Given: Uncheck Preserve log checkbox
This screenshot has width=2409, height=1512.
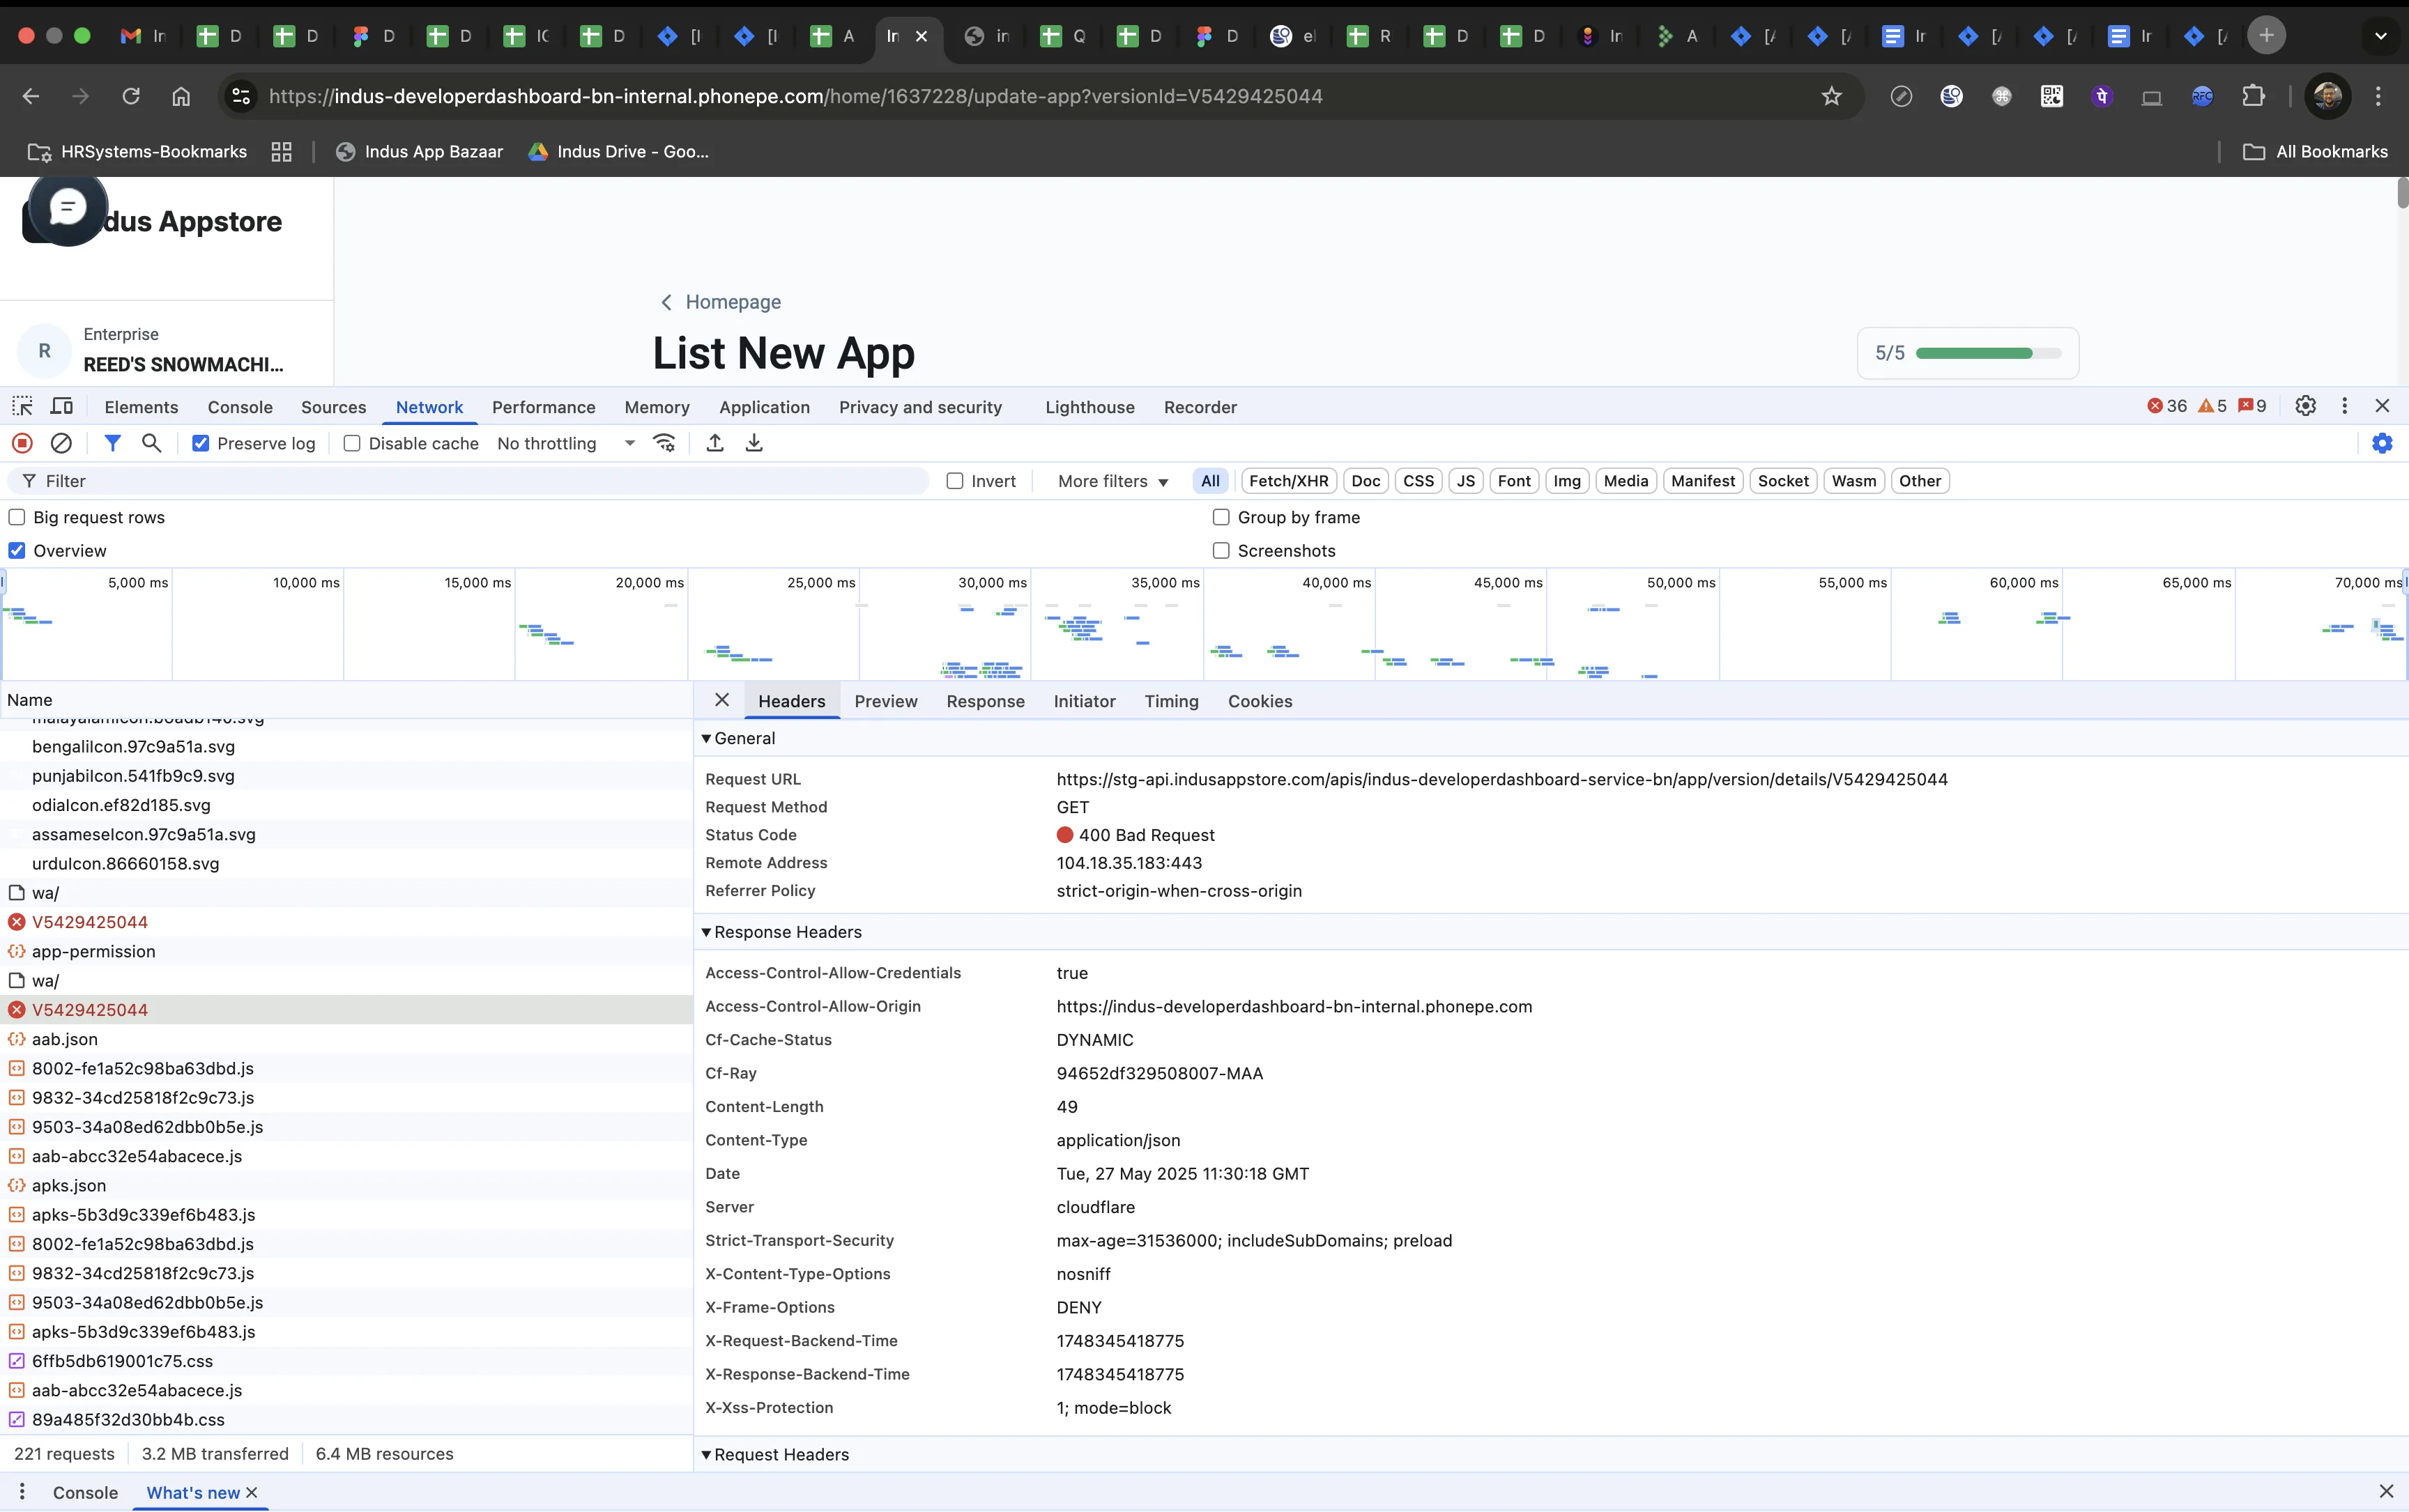Looking at the screenshot, I should point(201,443).
